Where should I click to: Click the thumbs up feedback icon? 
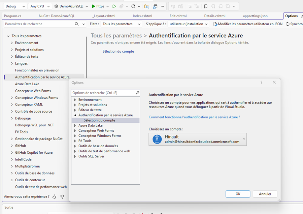(x=55, y=196)
